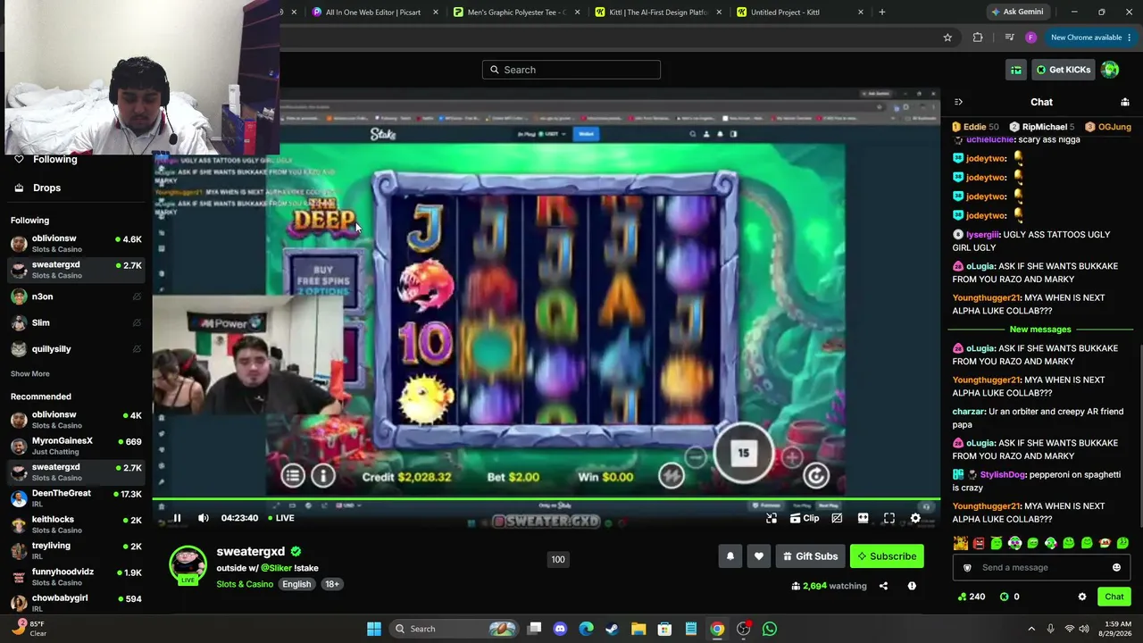Viewport: 1143px width, 643px height.
Task: Click the English language tag
Action: point(296,584)
